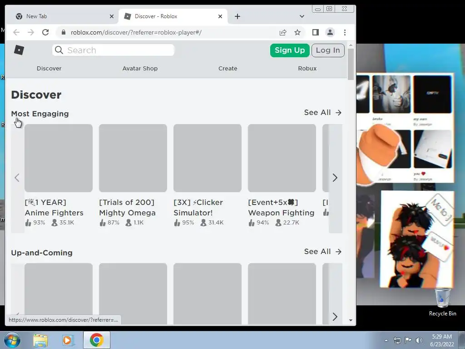Click the padlock site info icon
465x349 pixels.
pos(63,32)
